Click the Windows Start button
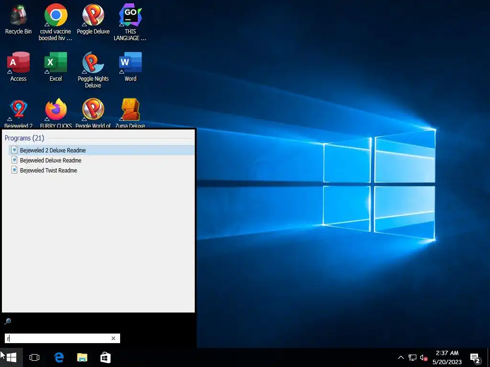This screenshot has width=490, height=367. coord(11,357)
